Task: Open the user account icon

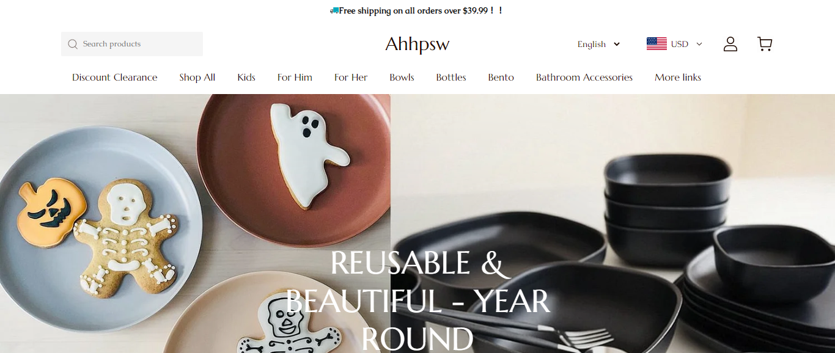Action: [730, 44]
